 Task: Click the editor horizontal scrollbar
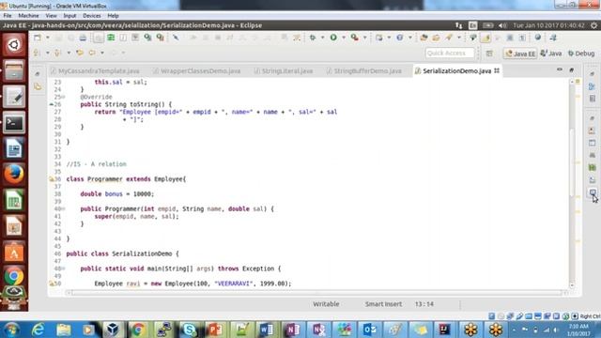pyautogui.click(x=317, y=293)
